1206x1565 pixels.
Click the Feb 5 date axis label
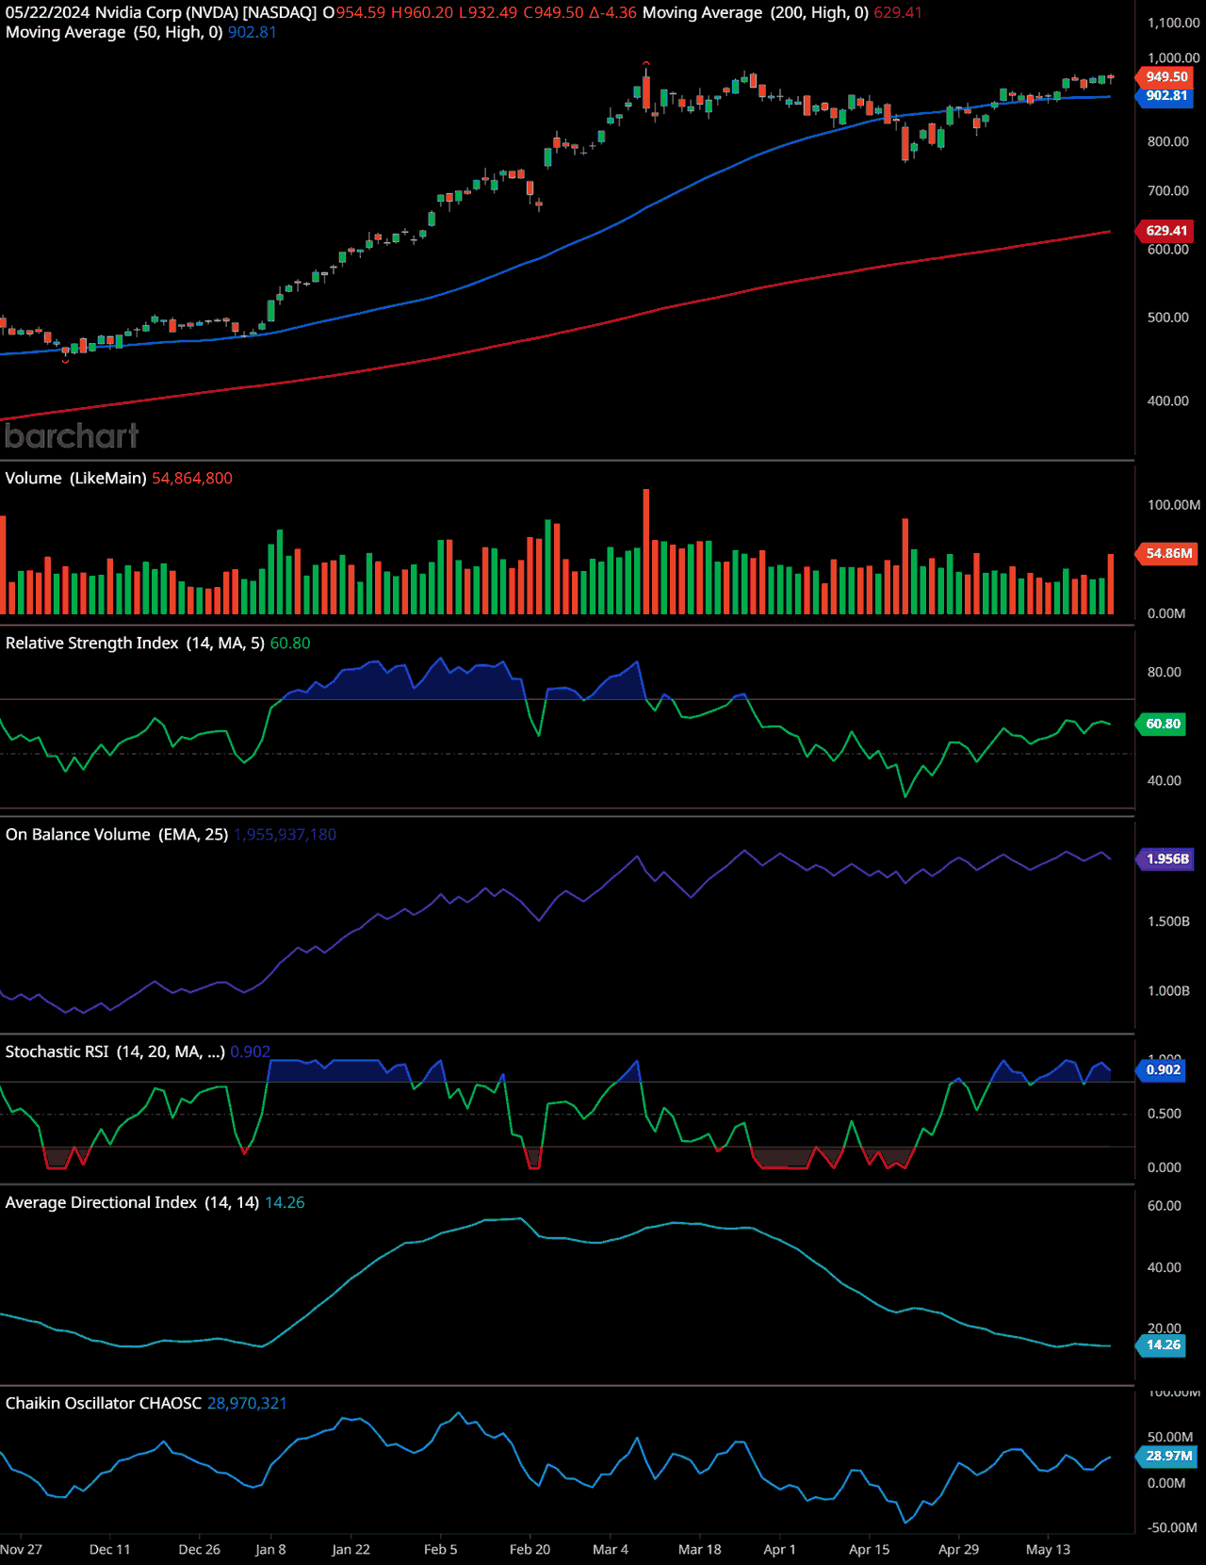[x=441, y=1550]
